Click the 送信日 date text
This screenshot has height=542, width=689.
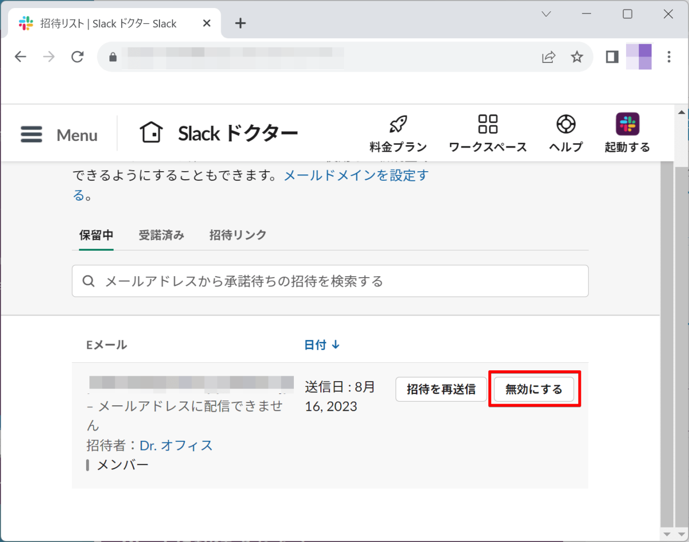(x=340, y=397)
